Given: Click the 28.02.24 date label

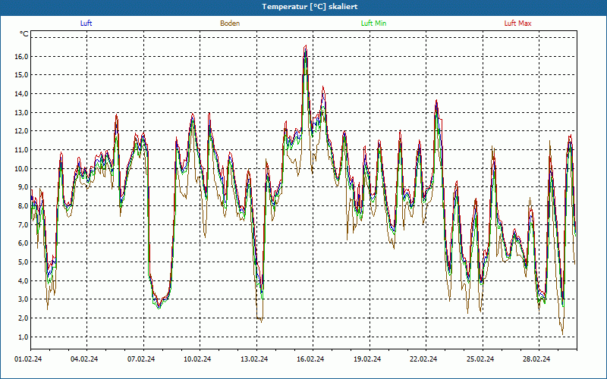Looking at the screenshot, I should (x=536, y=359).
